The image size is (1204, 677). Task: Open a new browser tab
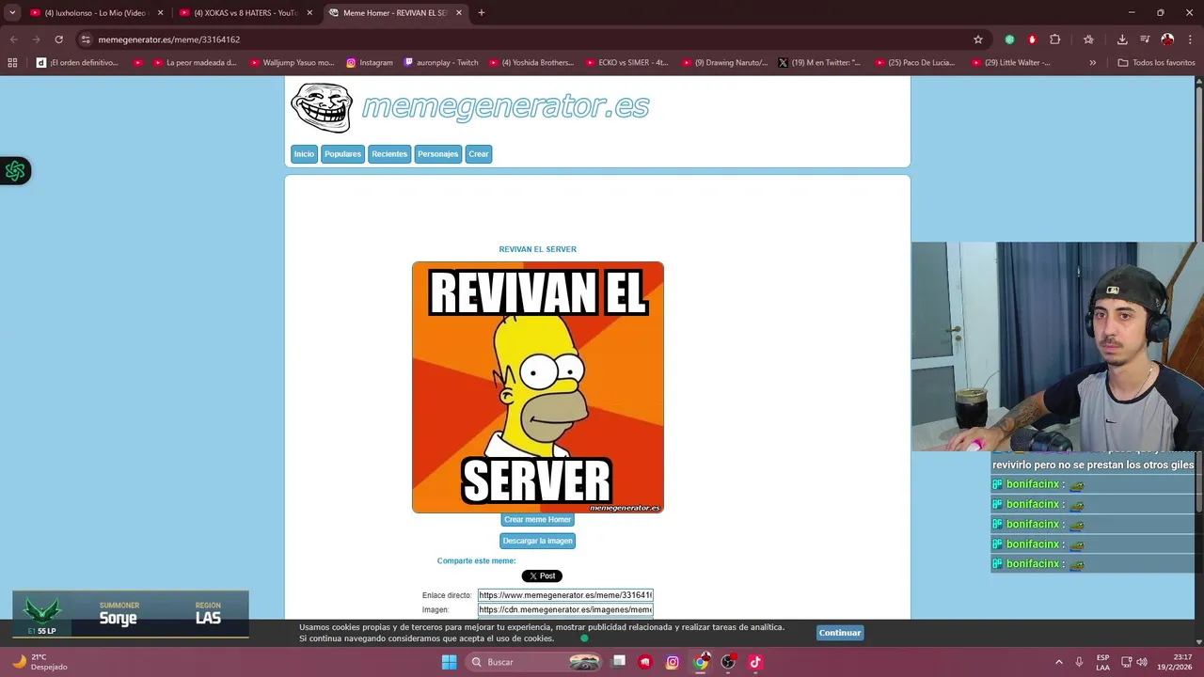point(482,13)
